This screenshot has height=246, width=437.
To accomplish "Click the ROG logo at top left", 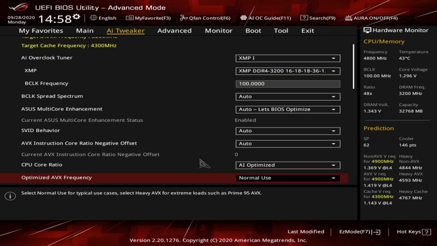I will pos(19,7).
